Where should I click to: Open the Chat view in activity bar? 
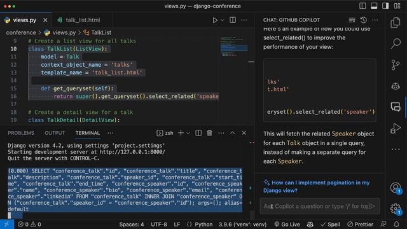[x=396, y=107]
